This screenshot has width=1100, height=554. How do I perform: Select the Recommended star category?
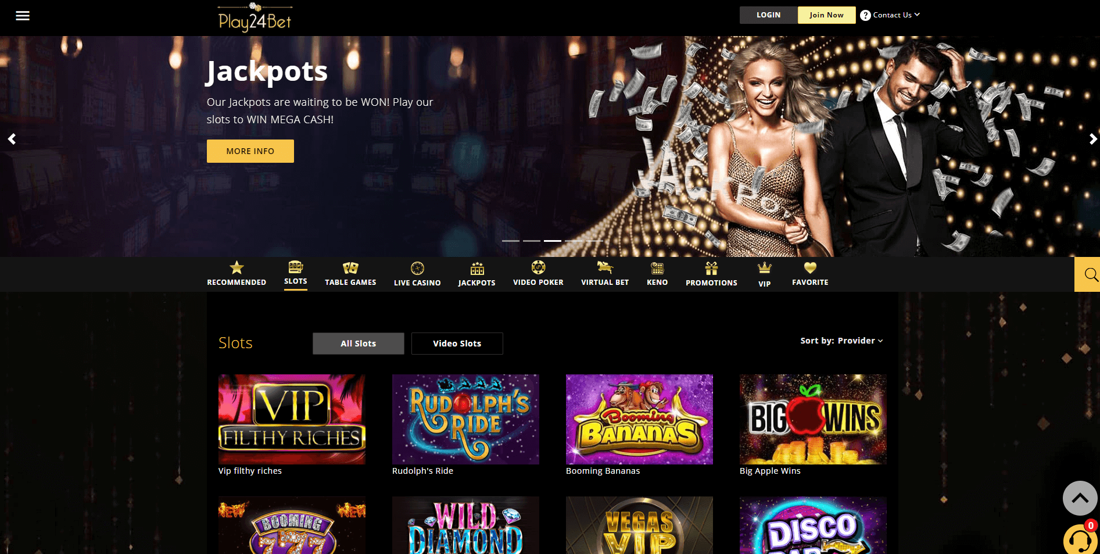coord(237,274)
